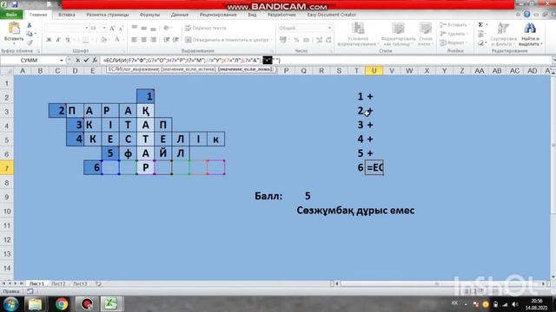
Task: Click the Cut scissors icon
Action: 30,25
